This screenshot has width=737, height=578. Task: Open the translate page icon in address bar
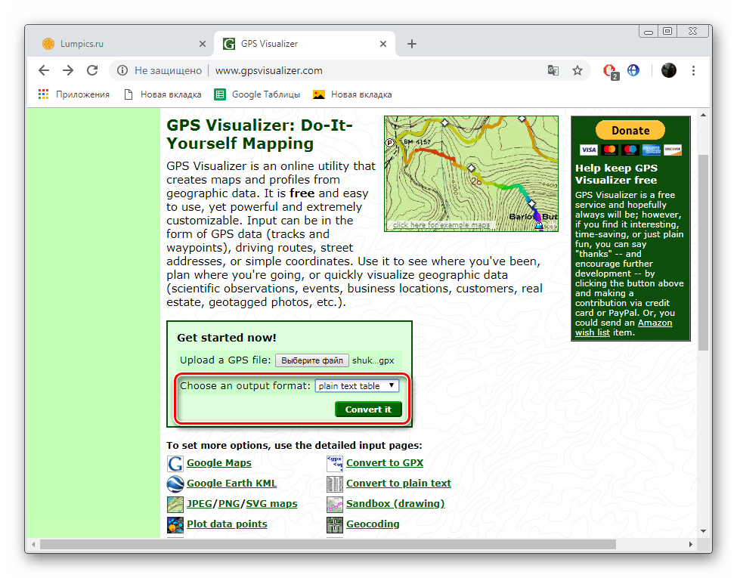pyautogui.click(x=553, y=70)
